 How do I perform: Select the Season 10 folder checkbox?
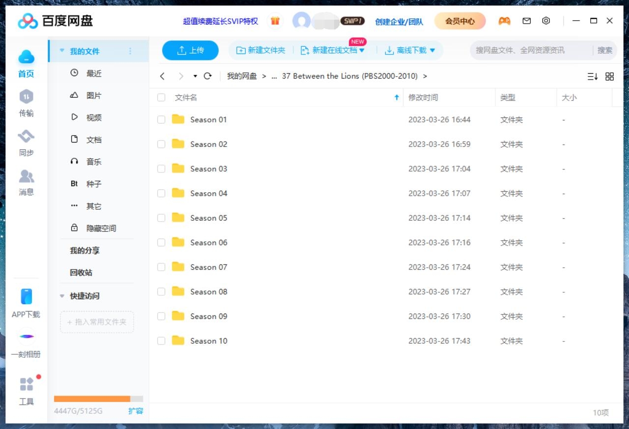161,341
